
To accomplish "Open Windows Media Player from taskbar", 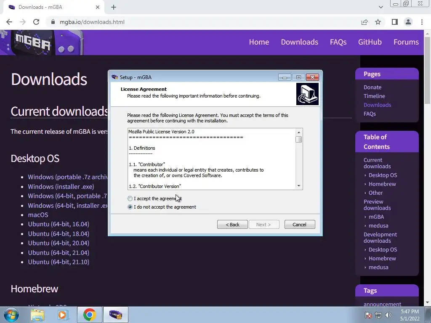I will point(63,315).
